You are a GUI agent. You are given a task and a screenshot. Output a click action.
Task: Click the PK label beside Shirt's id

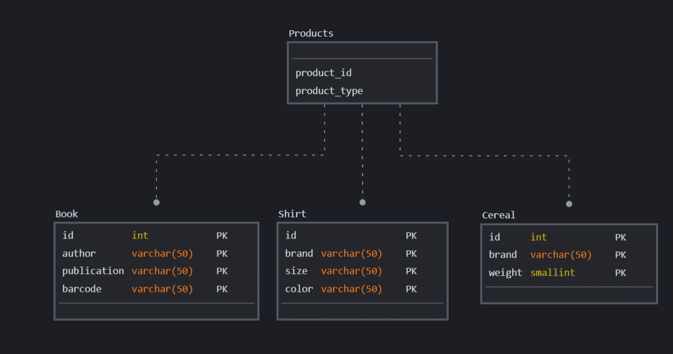click(x=411, y=235)
